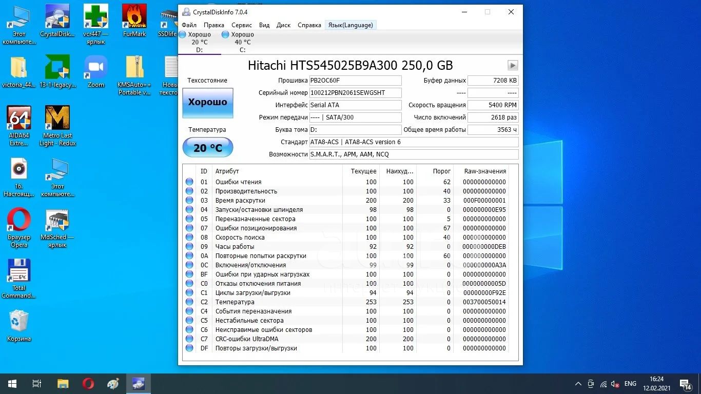This screenshot has height=394, width=701.
Task: Open MdSched ярлык desktop icon
Action: [57, 228]
